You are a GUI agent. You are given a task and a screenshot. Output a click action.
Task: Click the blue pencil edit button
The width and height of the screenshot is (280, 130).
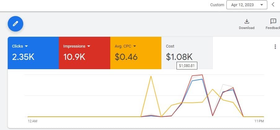point(15,23)
